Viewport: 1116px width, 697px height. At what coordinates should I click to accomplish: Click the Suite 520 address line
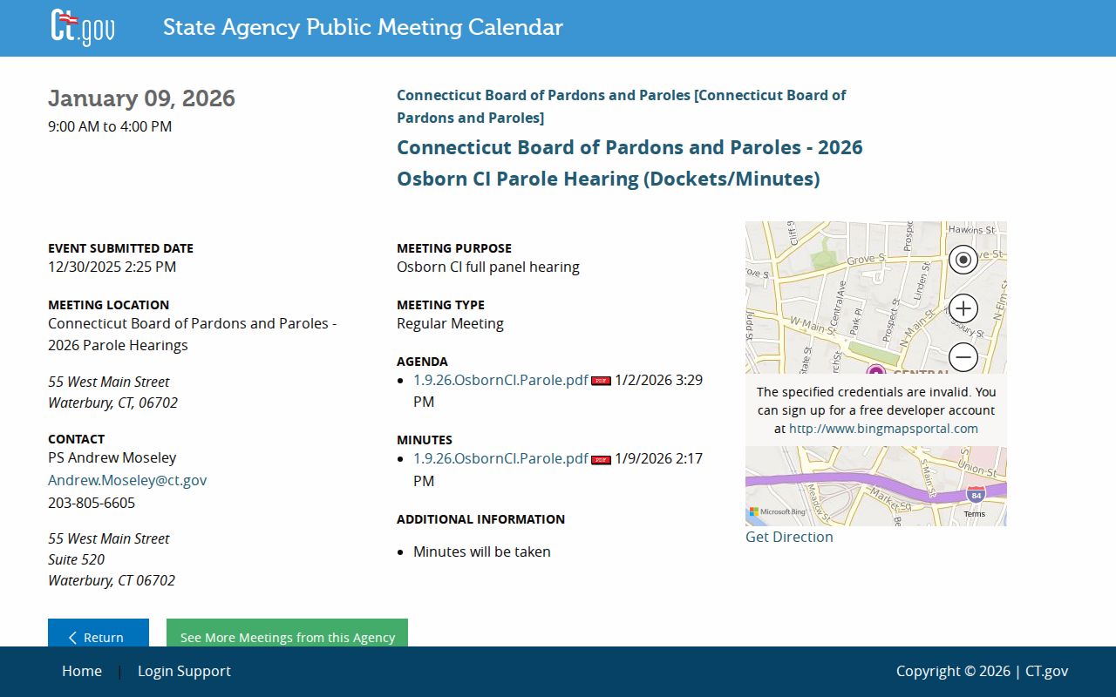click(x=76, y=559)
